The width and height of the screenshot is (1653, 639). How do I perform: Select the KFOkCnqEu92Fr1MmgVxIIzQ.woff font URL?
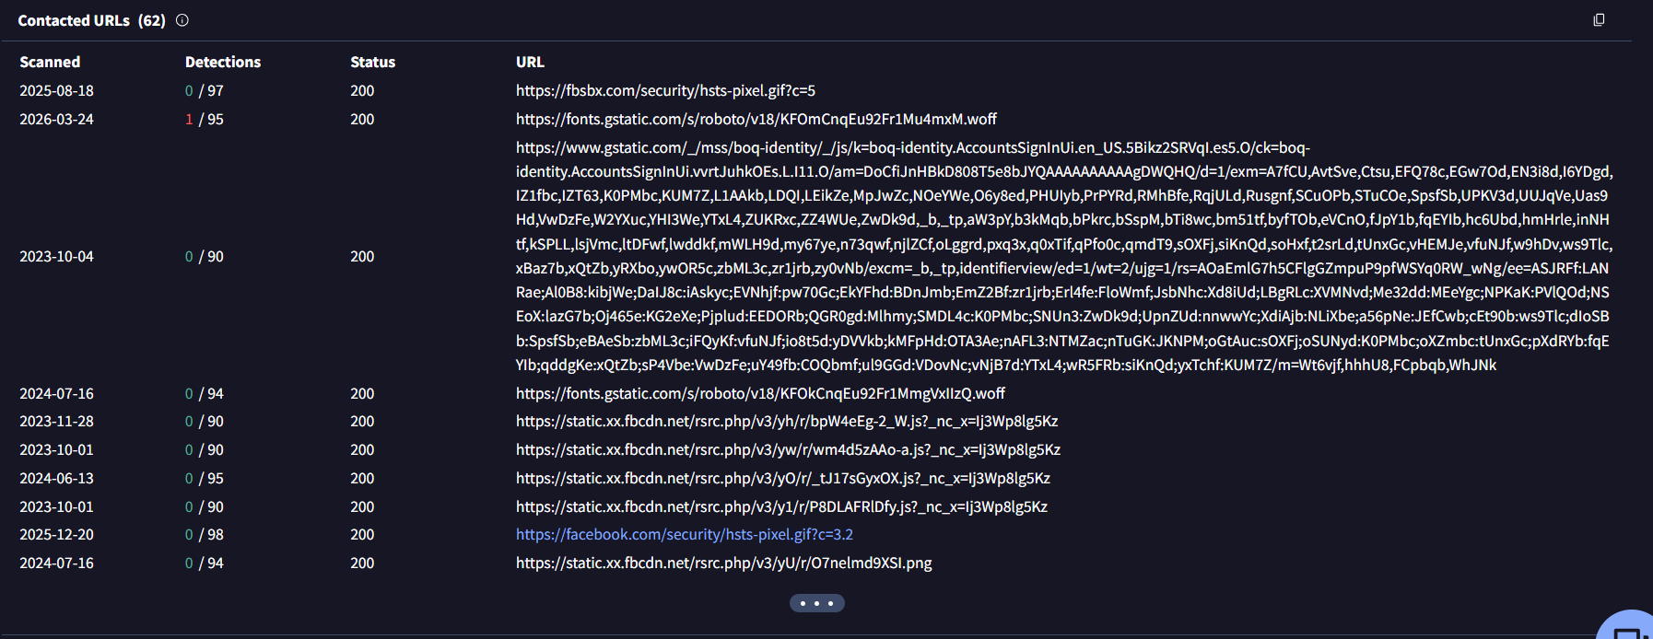pos(760,393)
